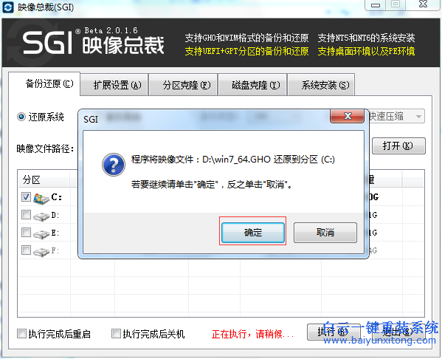The height and width of the screenshot is (359, 442).
Task: Click the blue question mark icon
Action: [114, 165]
